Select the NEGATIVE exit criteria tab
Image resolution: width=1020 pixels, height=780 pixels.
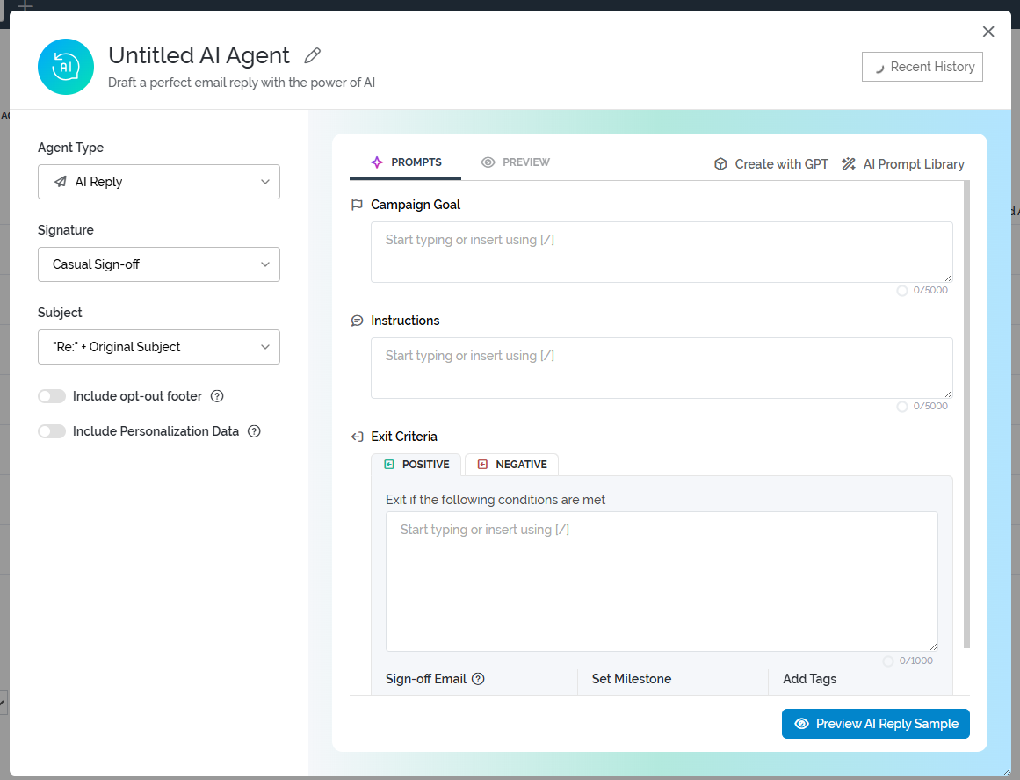(511, 465)
